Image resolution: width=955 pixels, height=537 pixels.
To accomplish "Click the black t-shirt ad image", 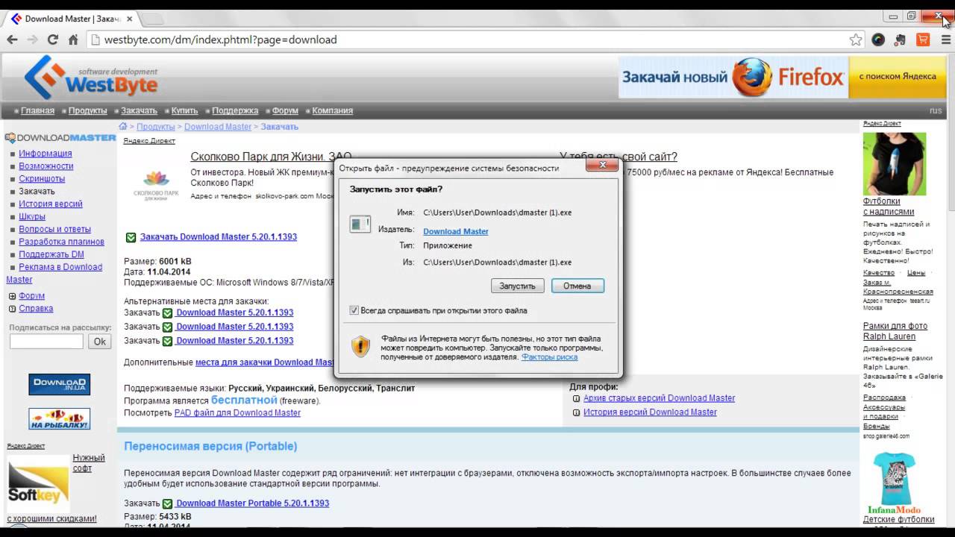I will pos(894,164).
